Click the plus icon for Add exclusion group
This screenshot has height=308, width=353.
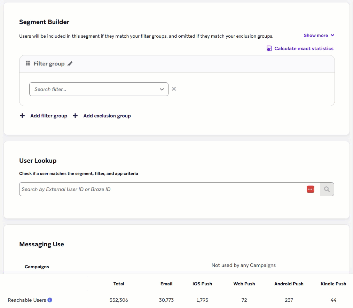tap(75, 116)
